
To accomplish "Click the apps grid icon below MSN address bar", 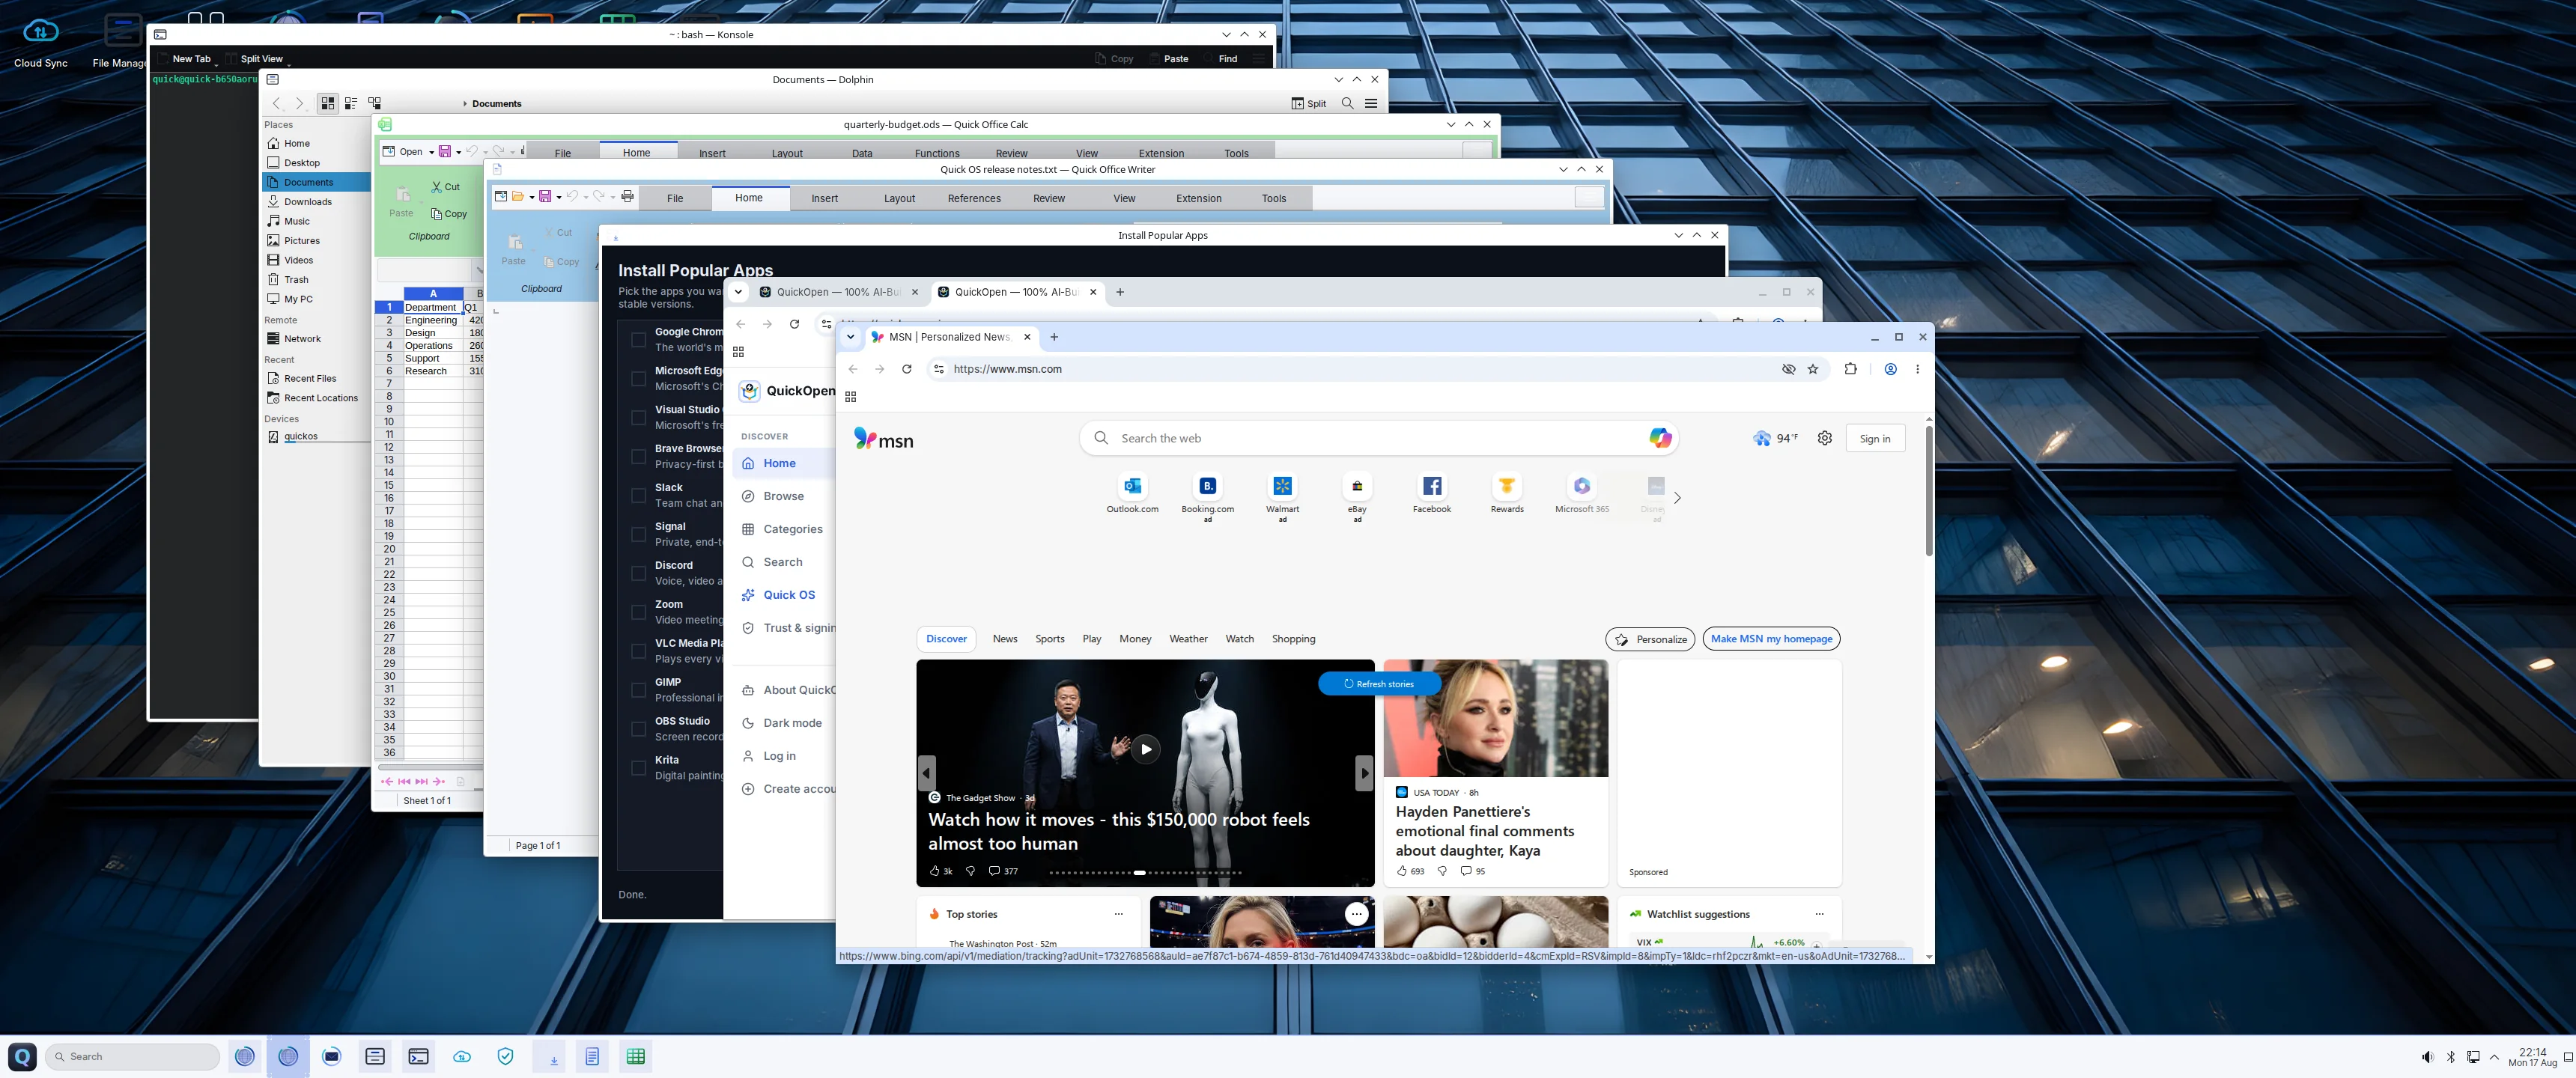I will [850, 397].
